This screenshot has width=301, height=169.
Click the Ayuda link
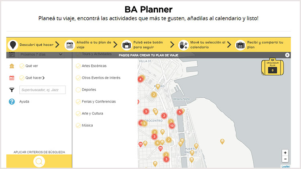pos(24,102)
